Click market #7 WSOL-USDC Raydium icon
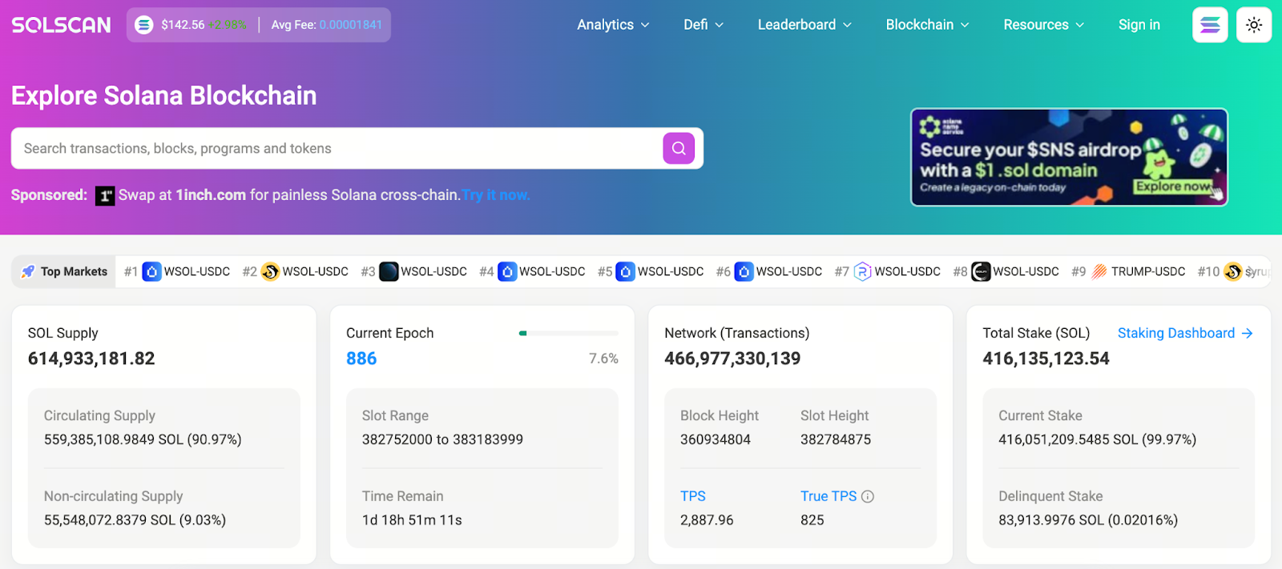 click(862, 271)
